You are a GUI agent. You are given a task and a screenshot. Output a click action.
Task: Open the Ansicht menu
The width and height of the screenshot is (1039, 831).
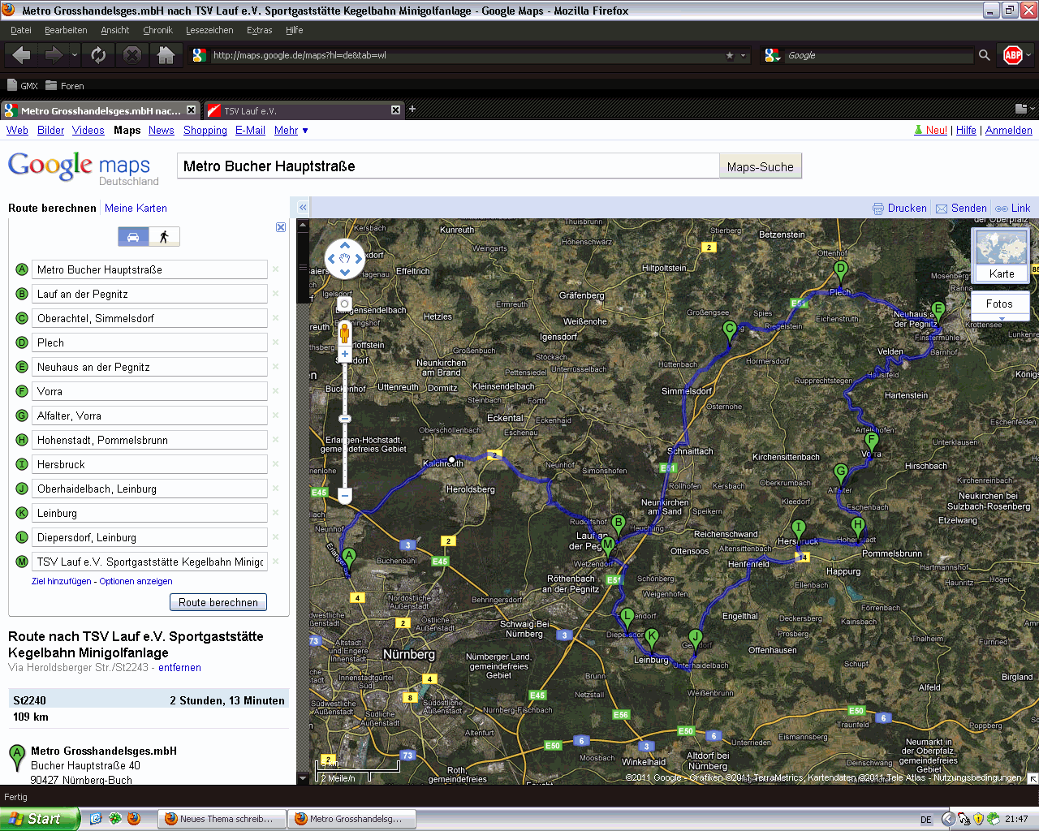tap(114, 30)
